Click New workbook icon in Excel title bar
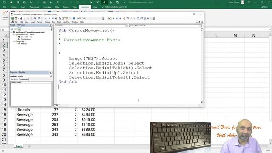 point(4,3)
